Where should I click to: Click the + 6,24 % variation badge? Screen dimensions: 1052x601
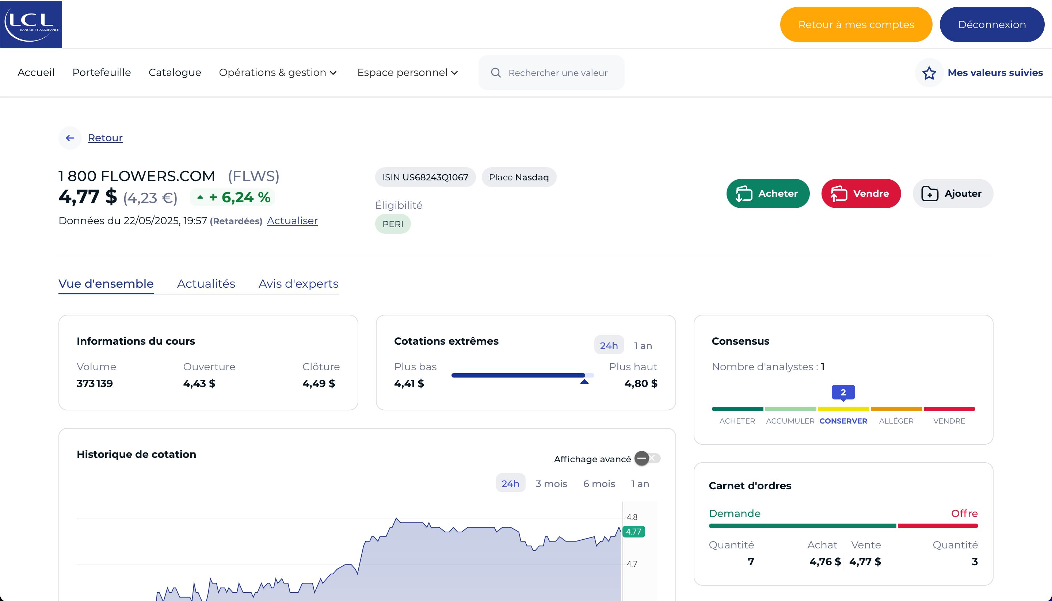tap(232, 197)
